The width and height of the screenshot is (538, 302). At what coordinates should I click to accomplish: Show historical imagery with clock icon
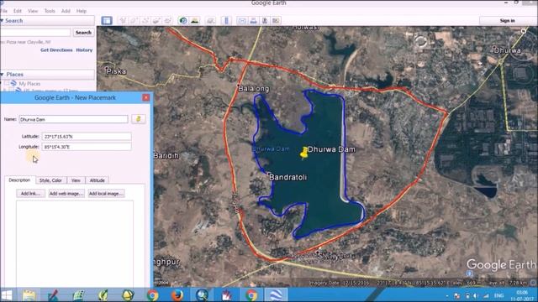(183, 20)
